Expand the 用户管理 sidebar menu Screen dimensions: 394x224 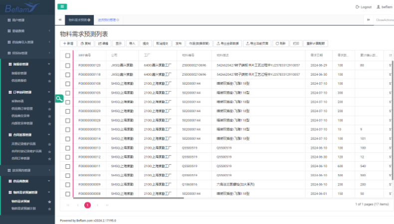[x=27, y=20]
